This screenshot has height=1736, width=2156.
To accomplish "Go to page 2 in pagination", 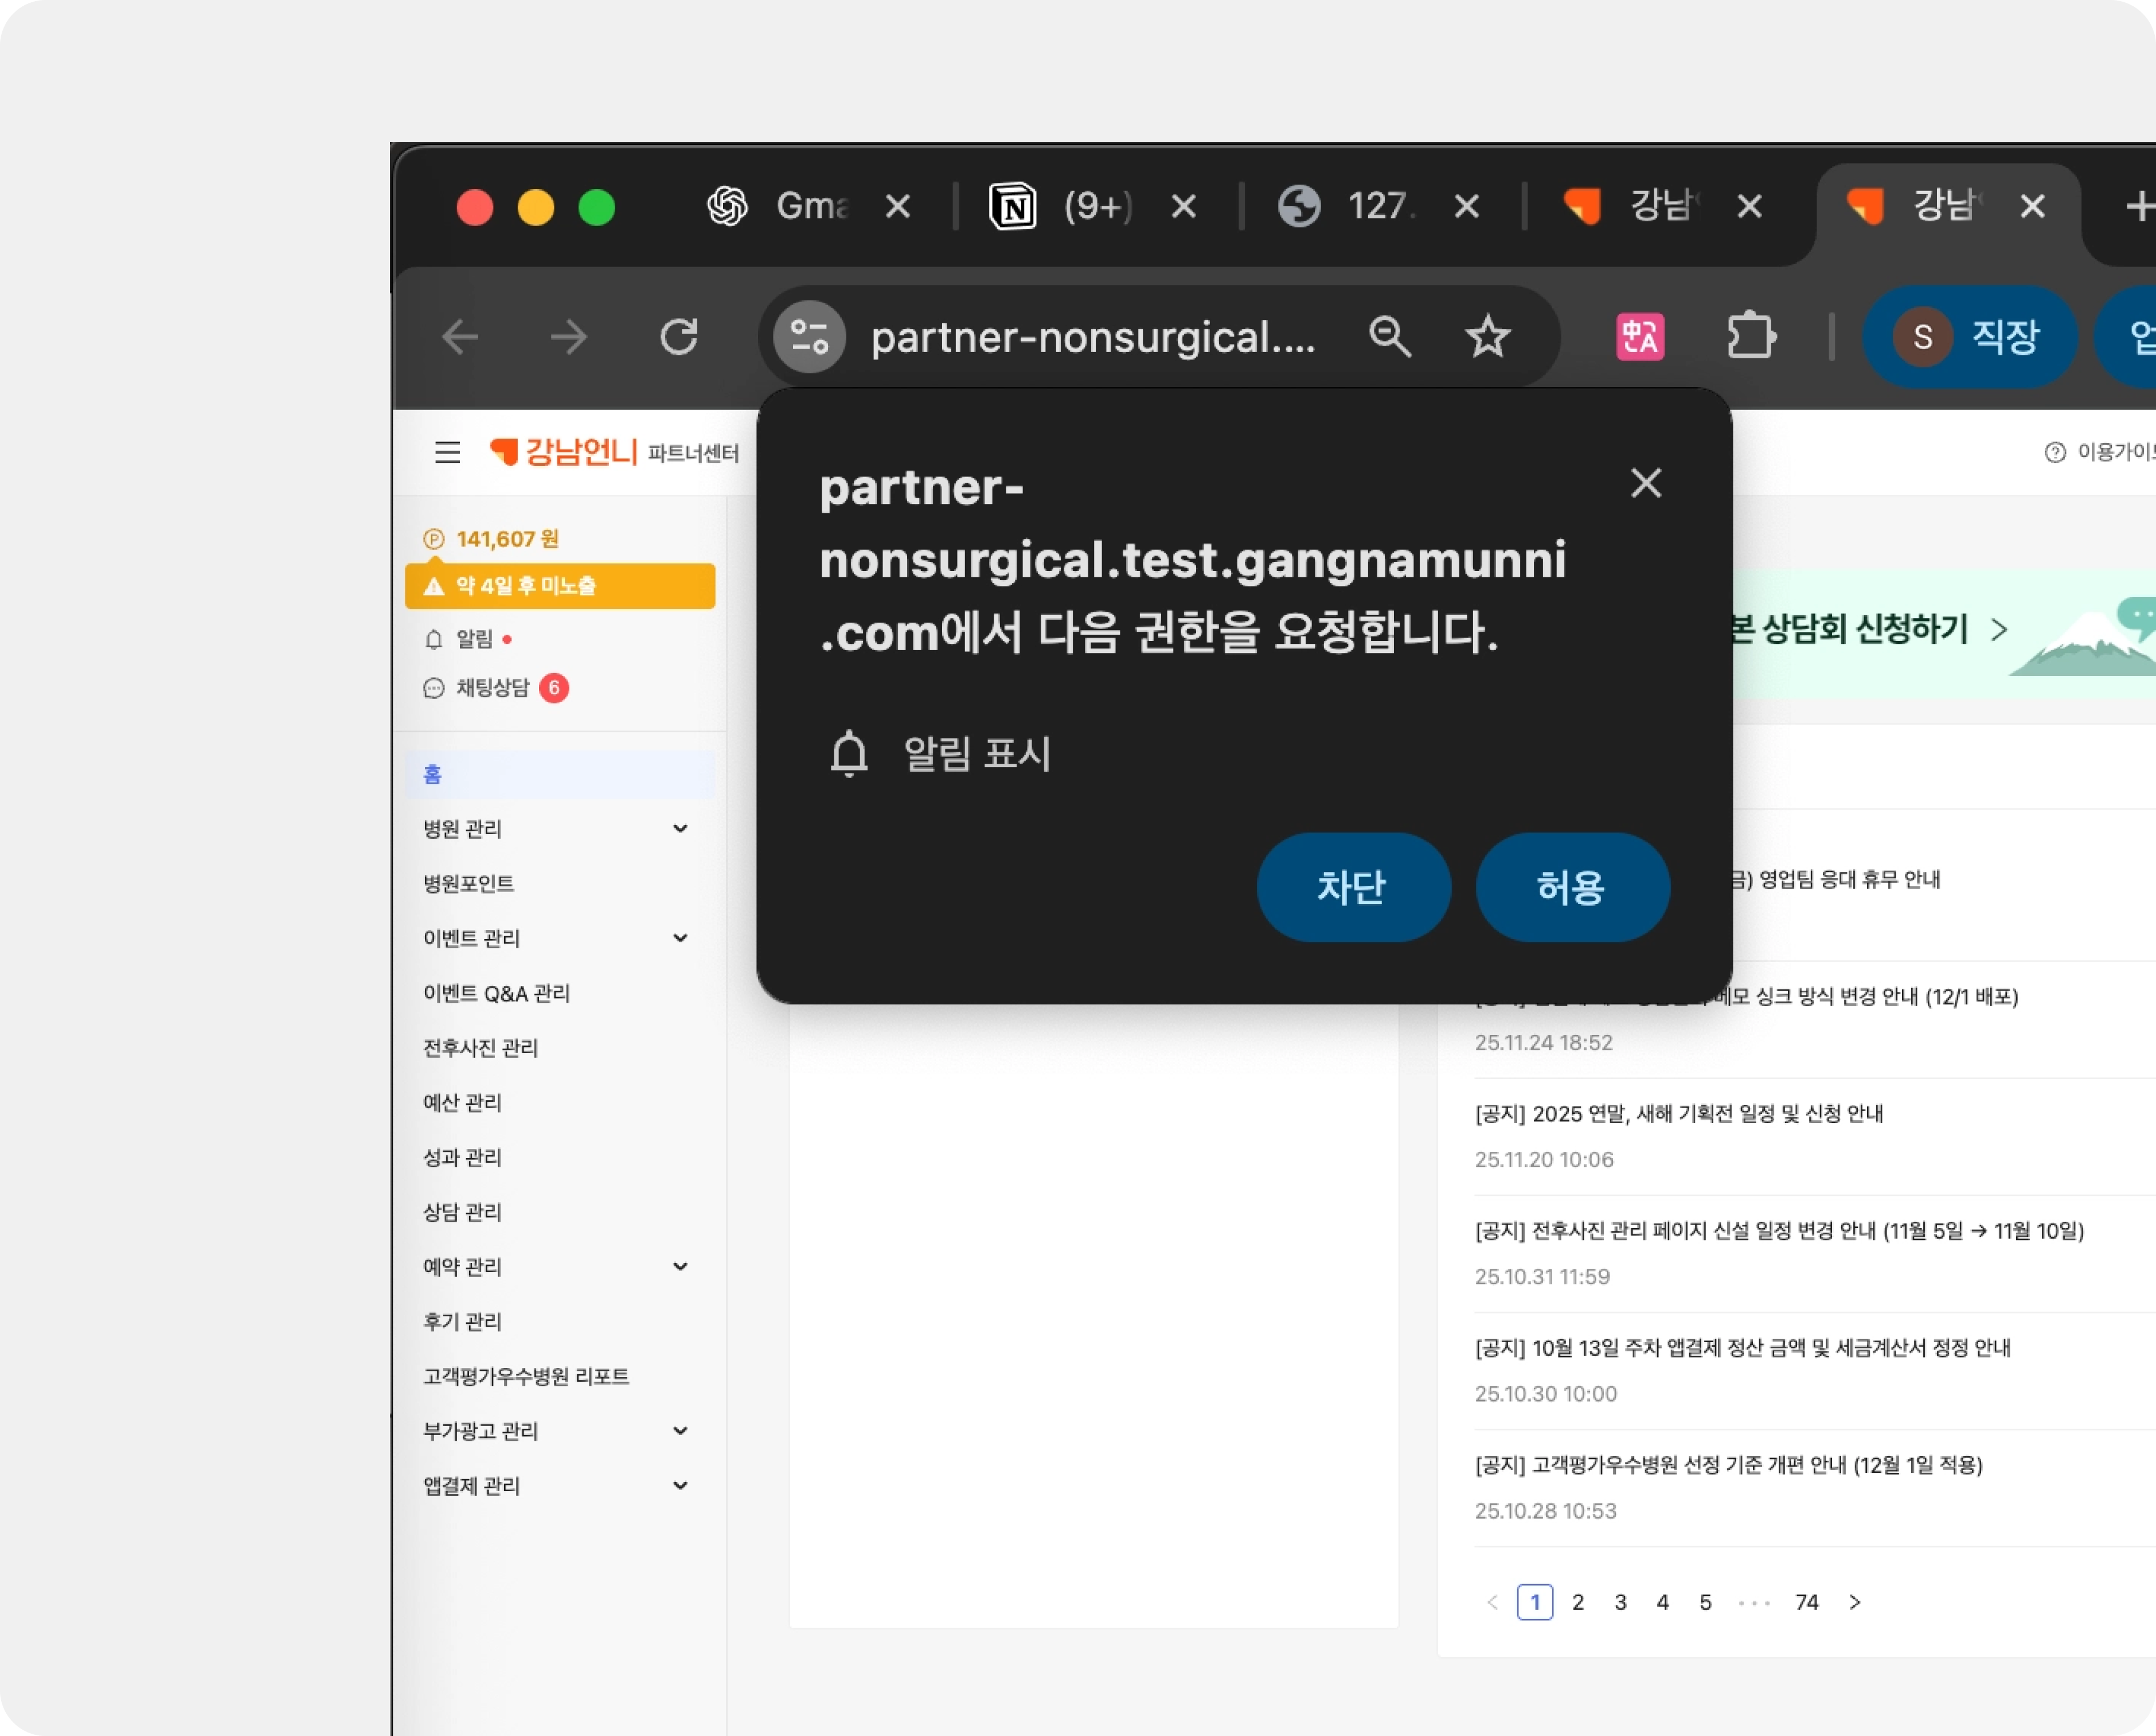I will pyautogui.click(x=1578, y=1603).
